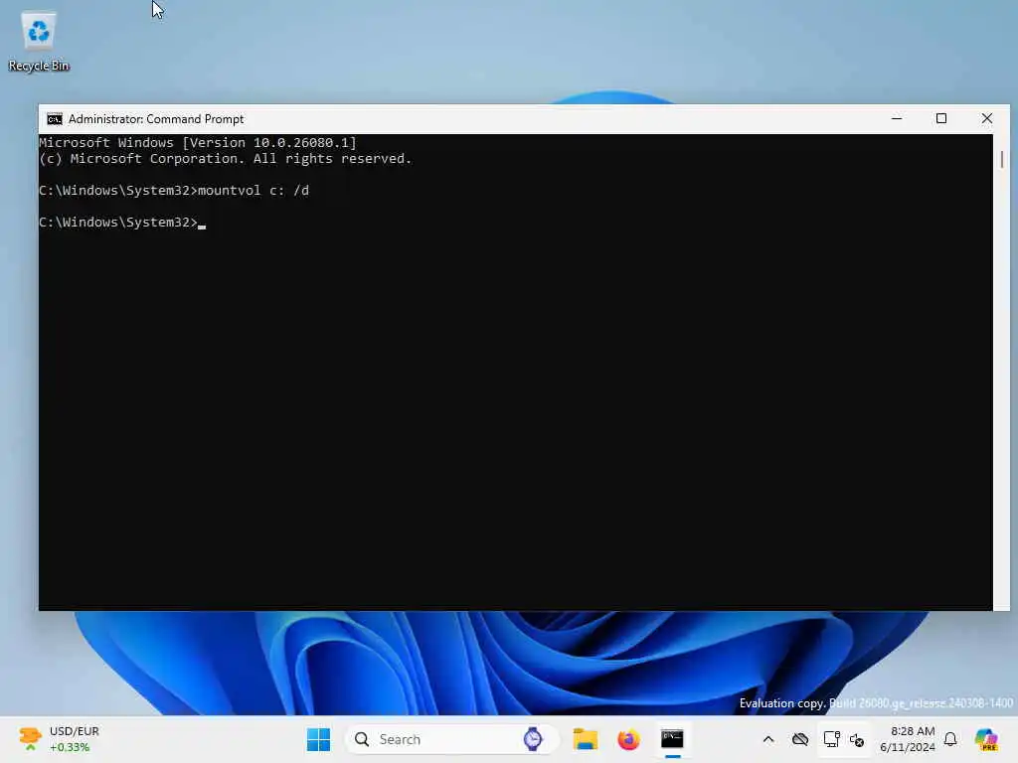The width and height of the screenshot is (1018, 763).
Task: Open the Recycle Bin desktop icon
Action: pyautogui.click(x=39, y=42)
